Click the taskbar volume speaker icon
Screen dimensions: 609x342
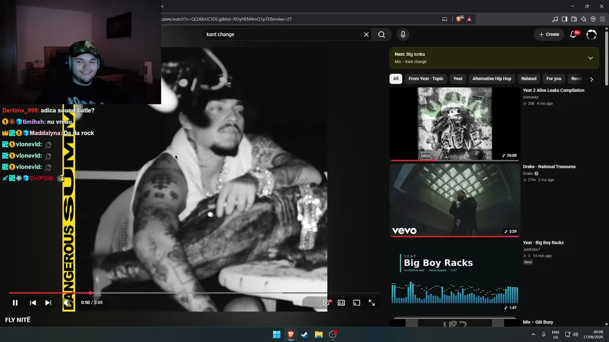pyautogui.click(x=575, y=334)
